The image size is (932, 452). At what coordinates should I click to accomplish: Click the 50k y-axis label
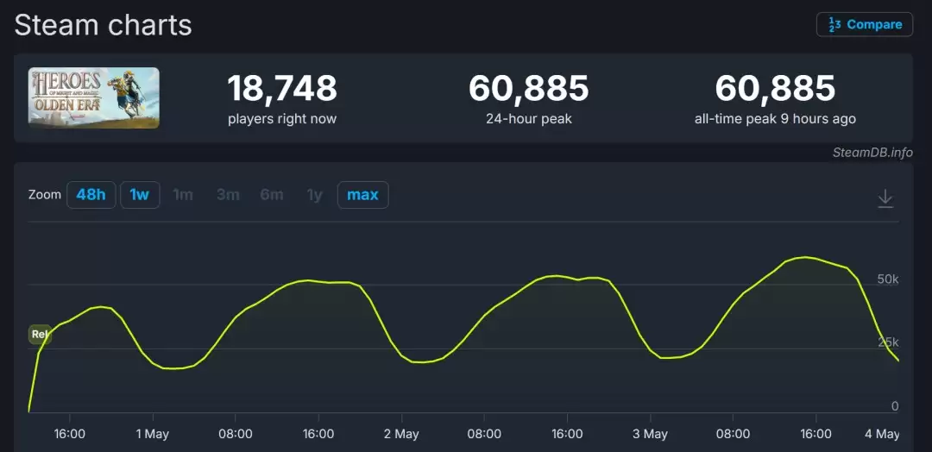tap(888, 279)
